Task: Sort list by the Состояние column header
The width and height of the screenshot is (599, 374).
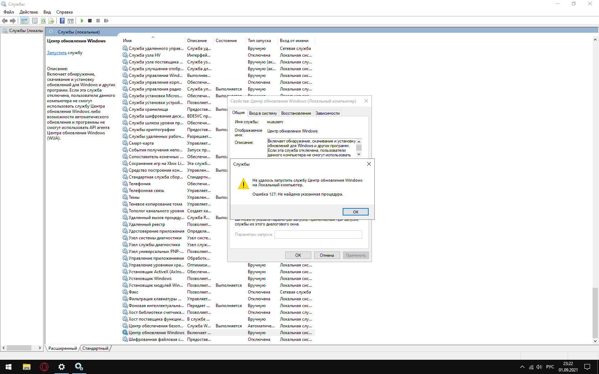Action: [229, 41]
